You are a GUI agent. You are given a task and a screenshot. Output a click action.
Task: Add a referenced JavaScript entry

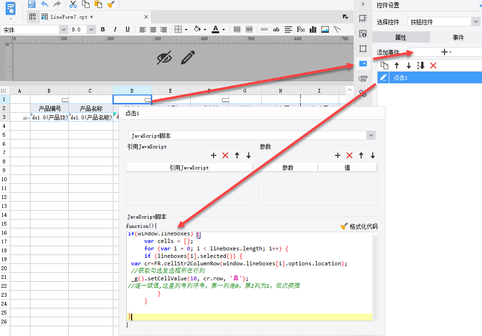[x=213, y=155]
